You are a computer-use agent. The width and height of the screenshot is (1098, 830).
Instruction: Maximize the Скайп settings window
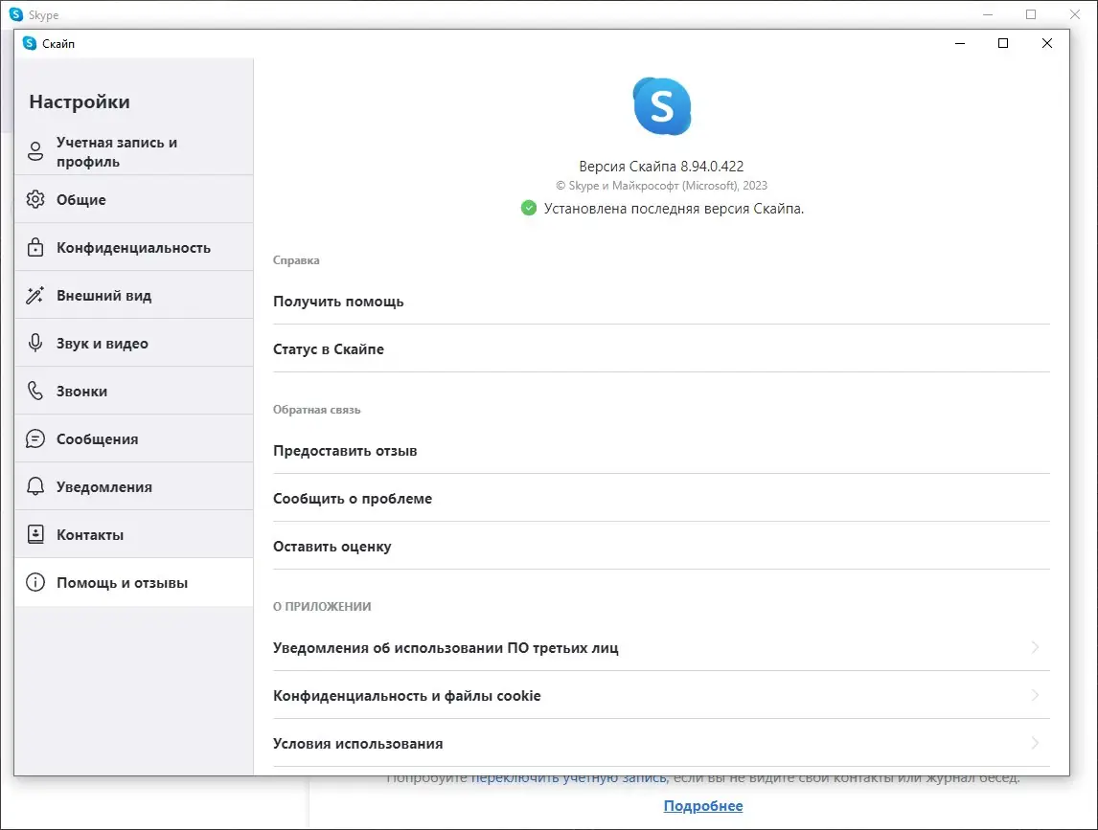click(x=1003, y=43)
